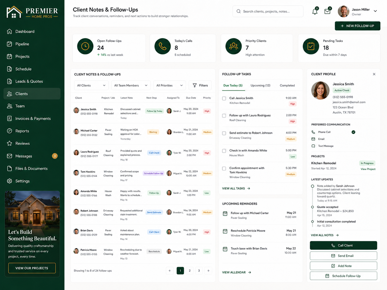Open the notifications bell icon
Screen dimensions: 387x290
pos(315,11)
